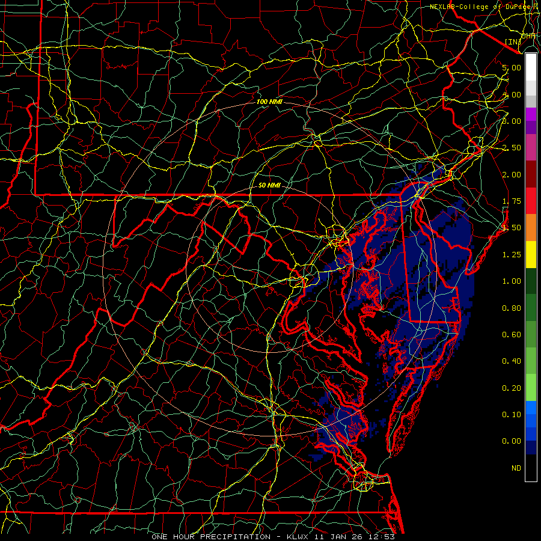Click the white legend swatch beside 5.00

pos(531,67)
